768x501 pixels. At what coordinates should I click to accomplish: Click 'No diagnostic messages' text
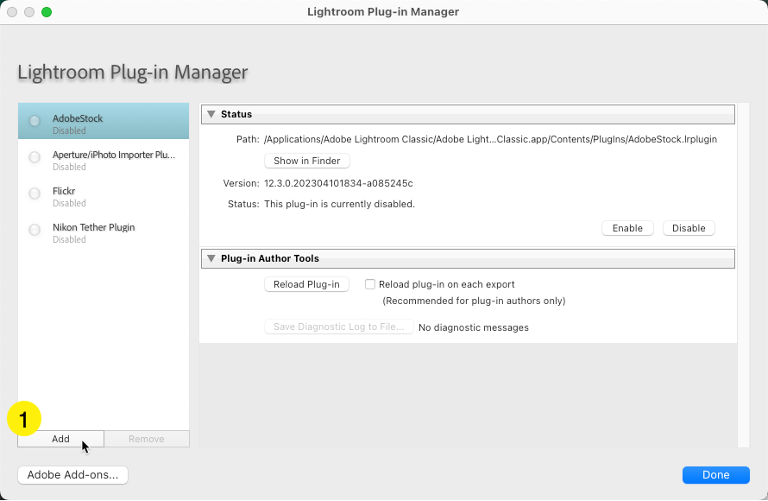pos(474,327)
